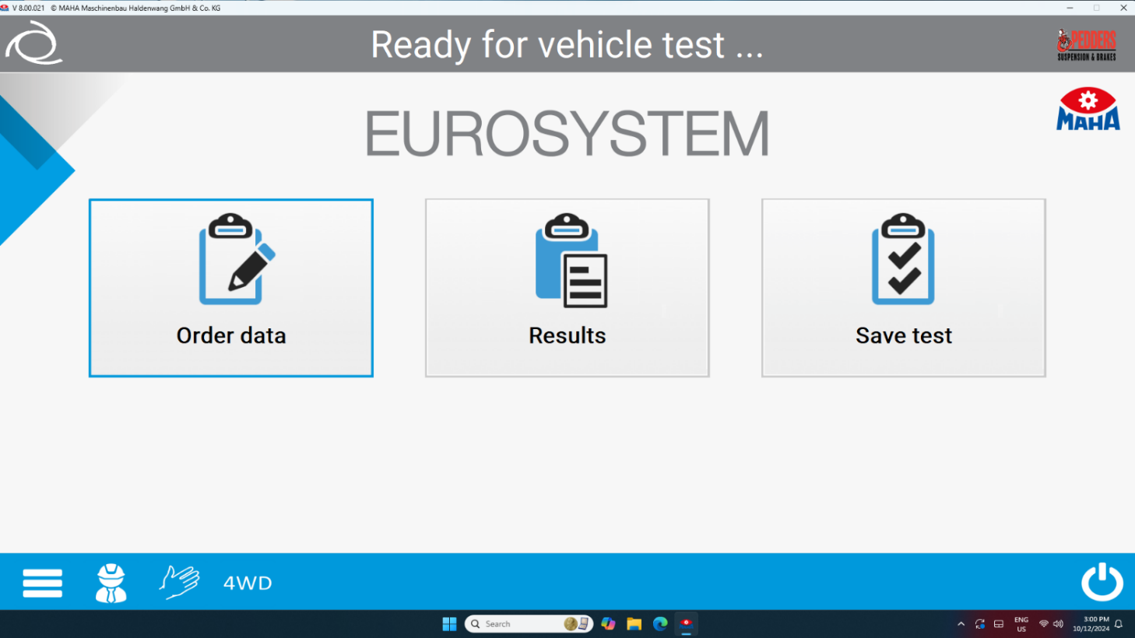Launch Microsoft Edge from the taskbar

660,624
